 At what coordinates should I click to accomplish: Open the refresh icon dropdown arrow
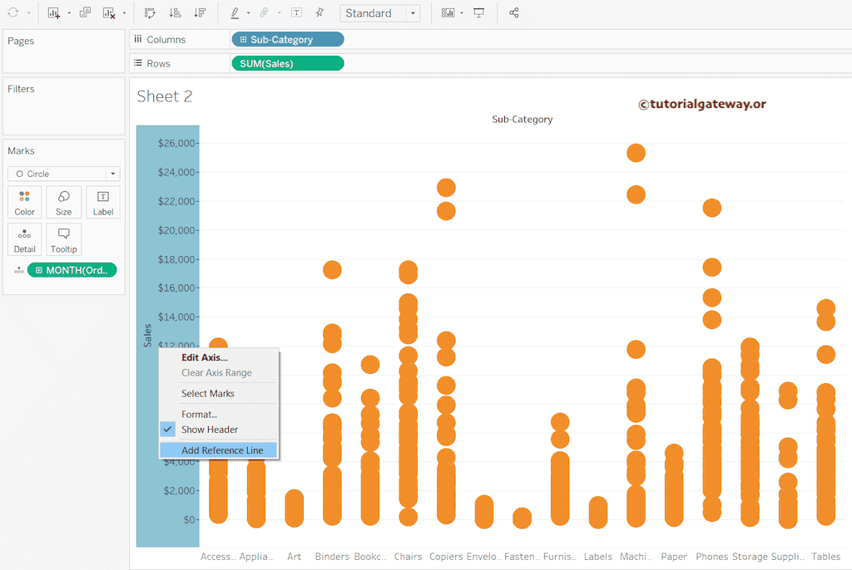click(29, 13)
